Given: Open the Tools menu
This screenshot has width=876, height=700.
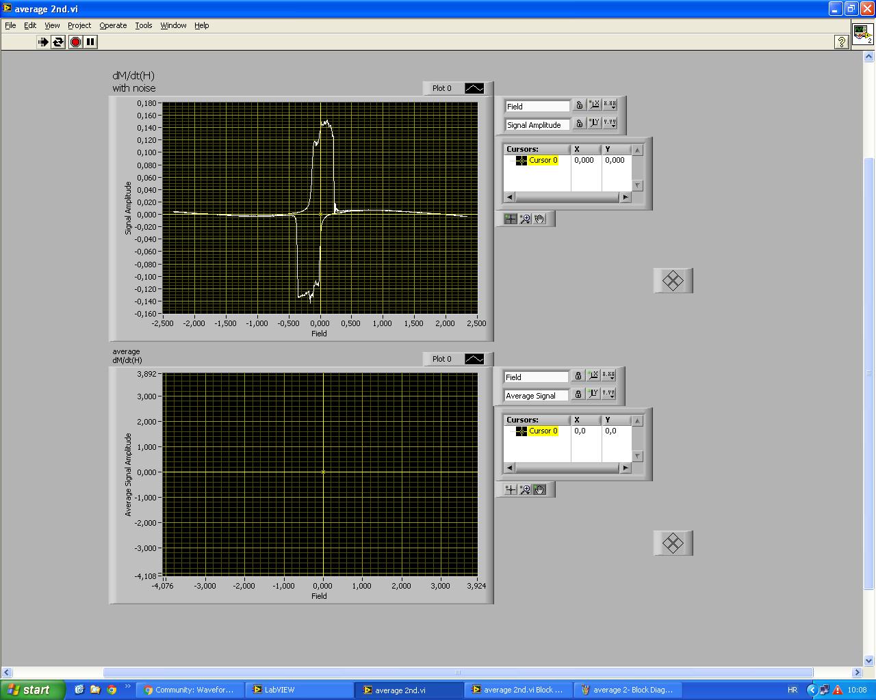Looking at the screenshot, I should click(144, 25).
